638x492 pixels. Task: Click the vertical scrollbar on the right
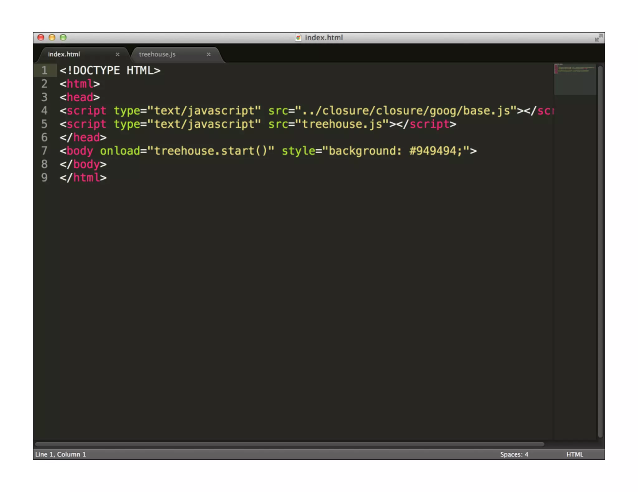(600, 251)
